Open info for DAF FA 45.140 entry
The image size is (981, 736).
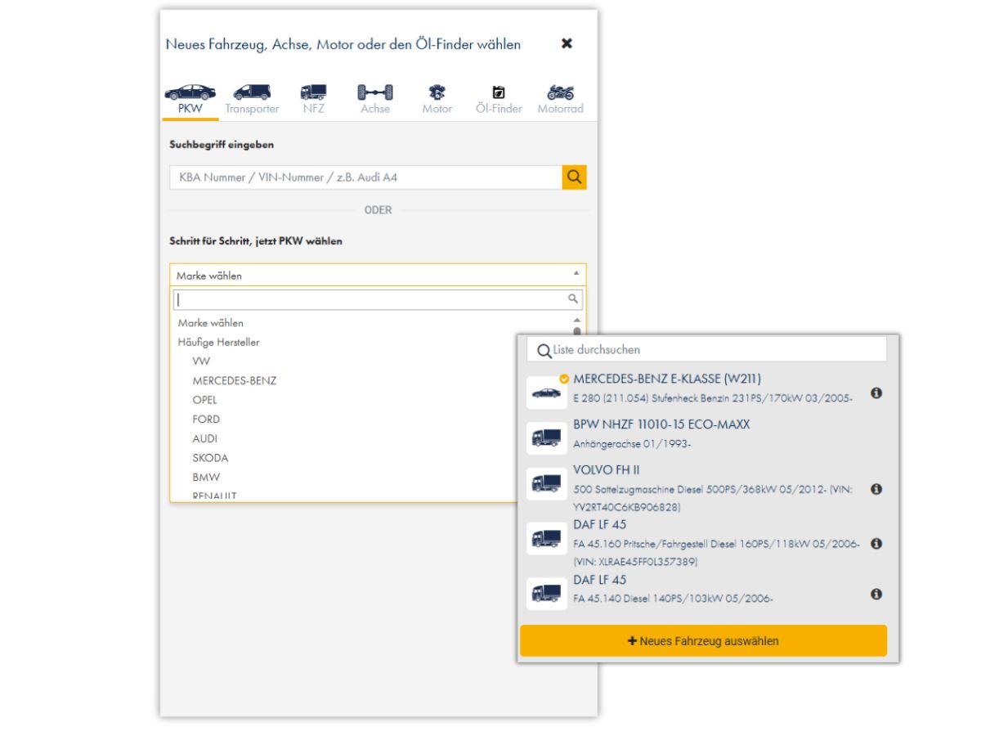click(x=876, y=595)
